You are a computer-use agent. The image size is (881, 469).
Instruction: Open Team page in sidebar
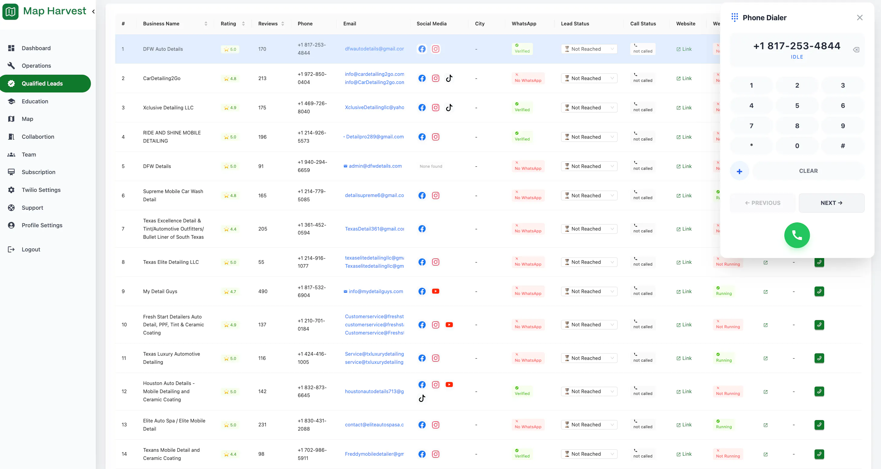(29, 155)
